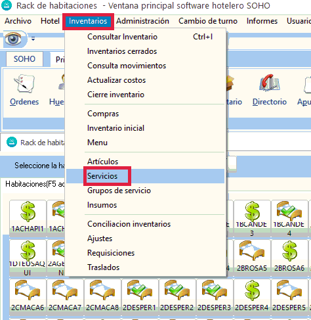Choose Cierre inventario option
The width and height of the screenshot is (311, 320).
click(145, 95)
